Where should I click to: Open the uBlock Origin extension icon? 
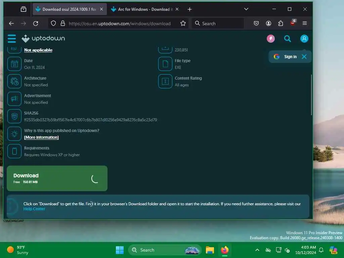(293, 23)
